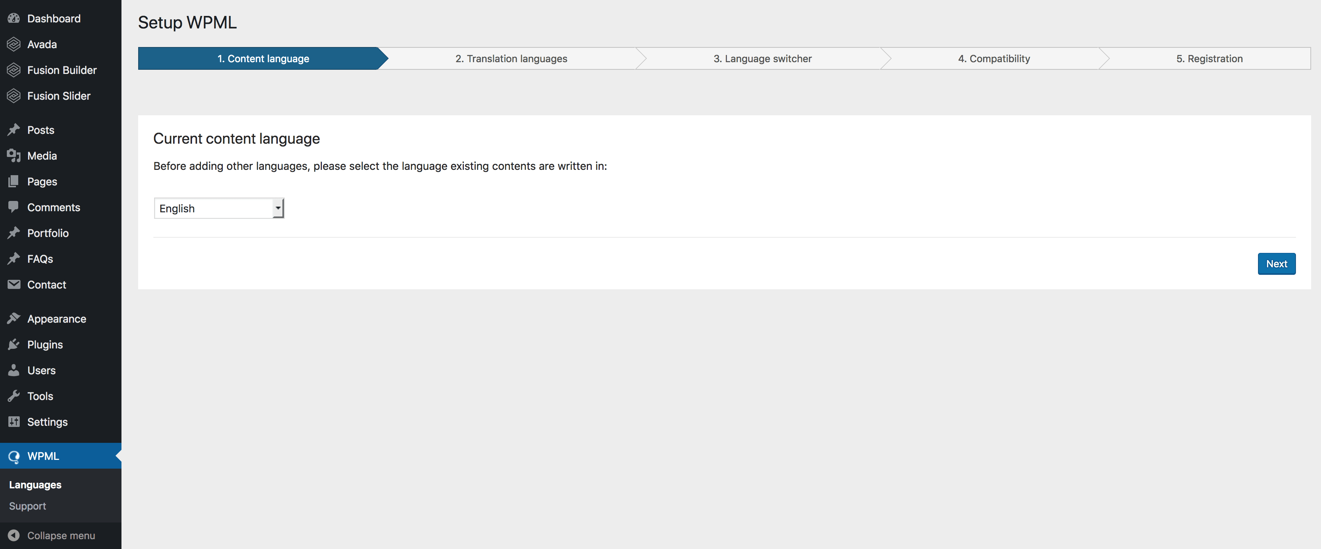Click the Comments speech bubble icon

click(14, 207)
